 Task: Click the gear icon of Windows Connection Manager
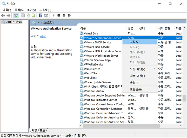82,109
